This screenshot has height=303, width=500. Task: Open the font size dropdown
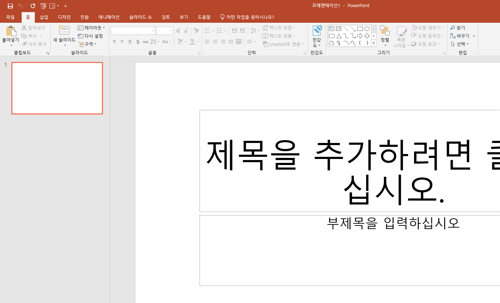pos(171,31)
